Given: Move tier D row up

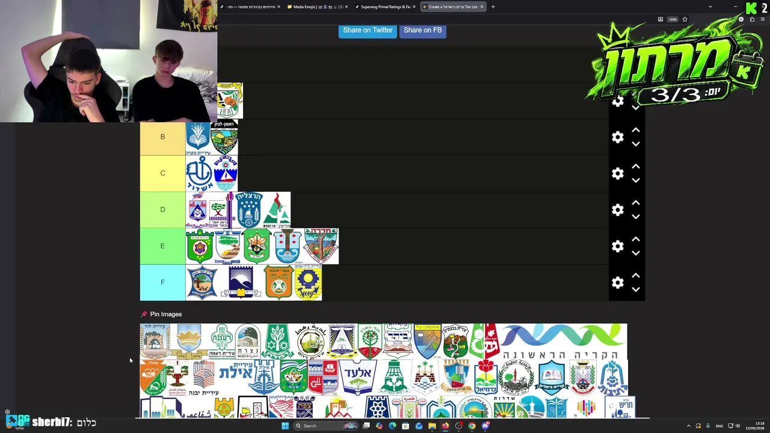Looking at the screenshot, I should [636, 203].
